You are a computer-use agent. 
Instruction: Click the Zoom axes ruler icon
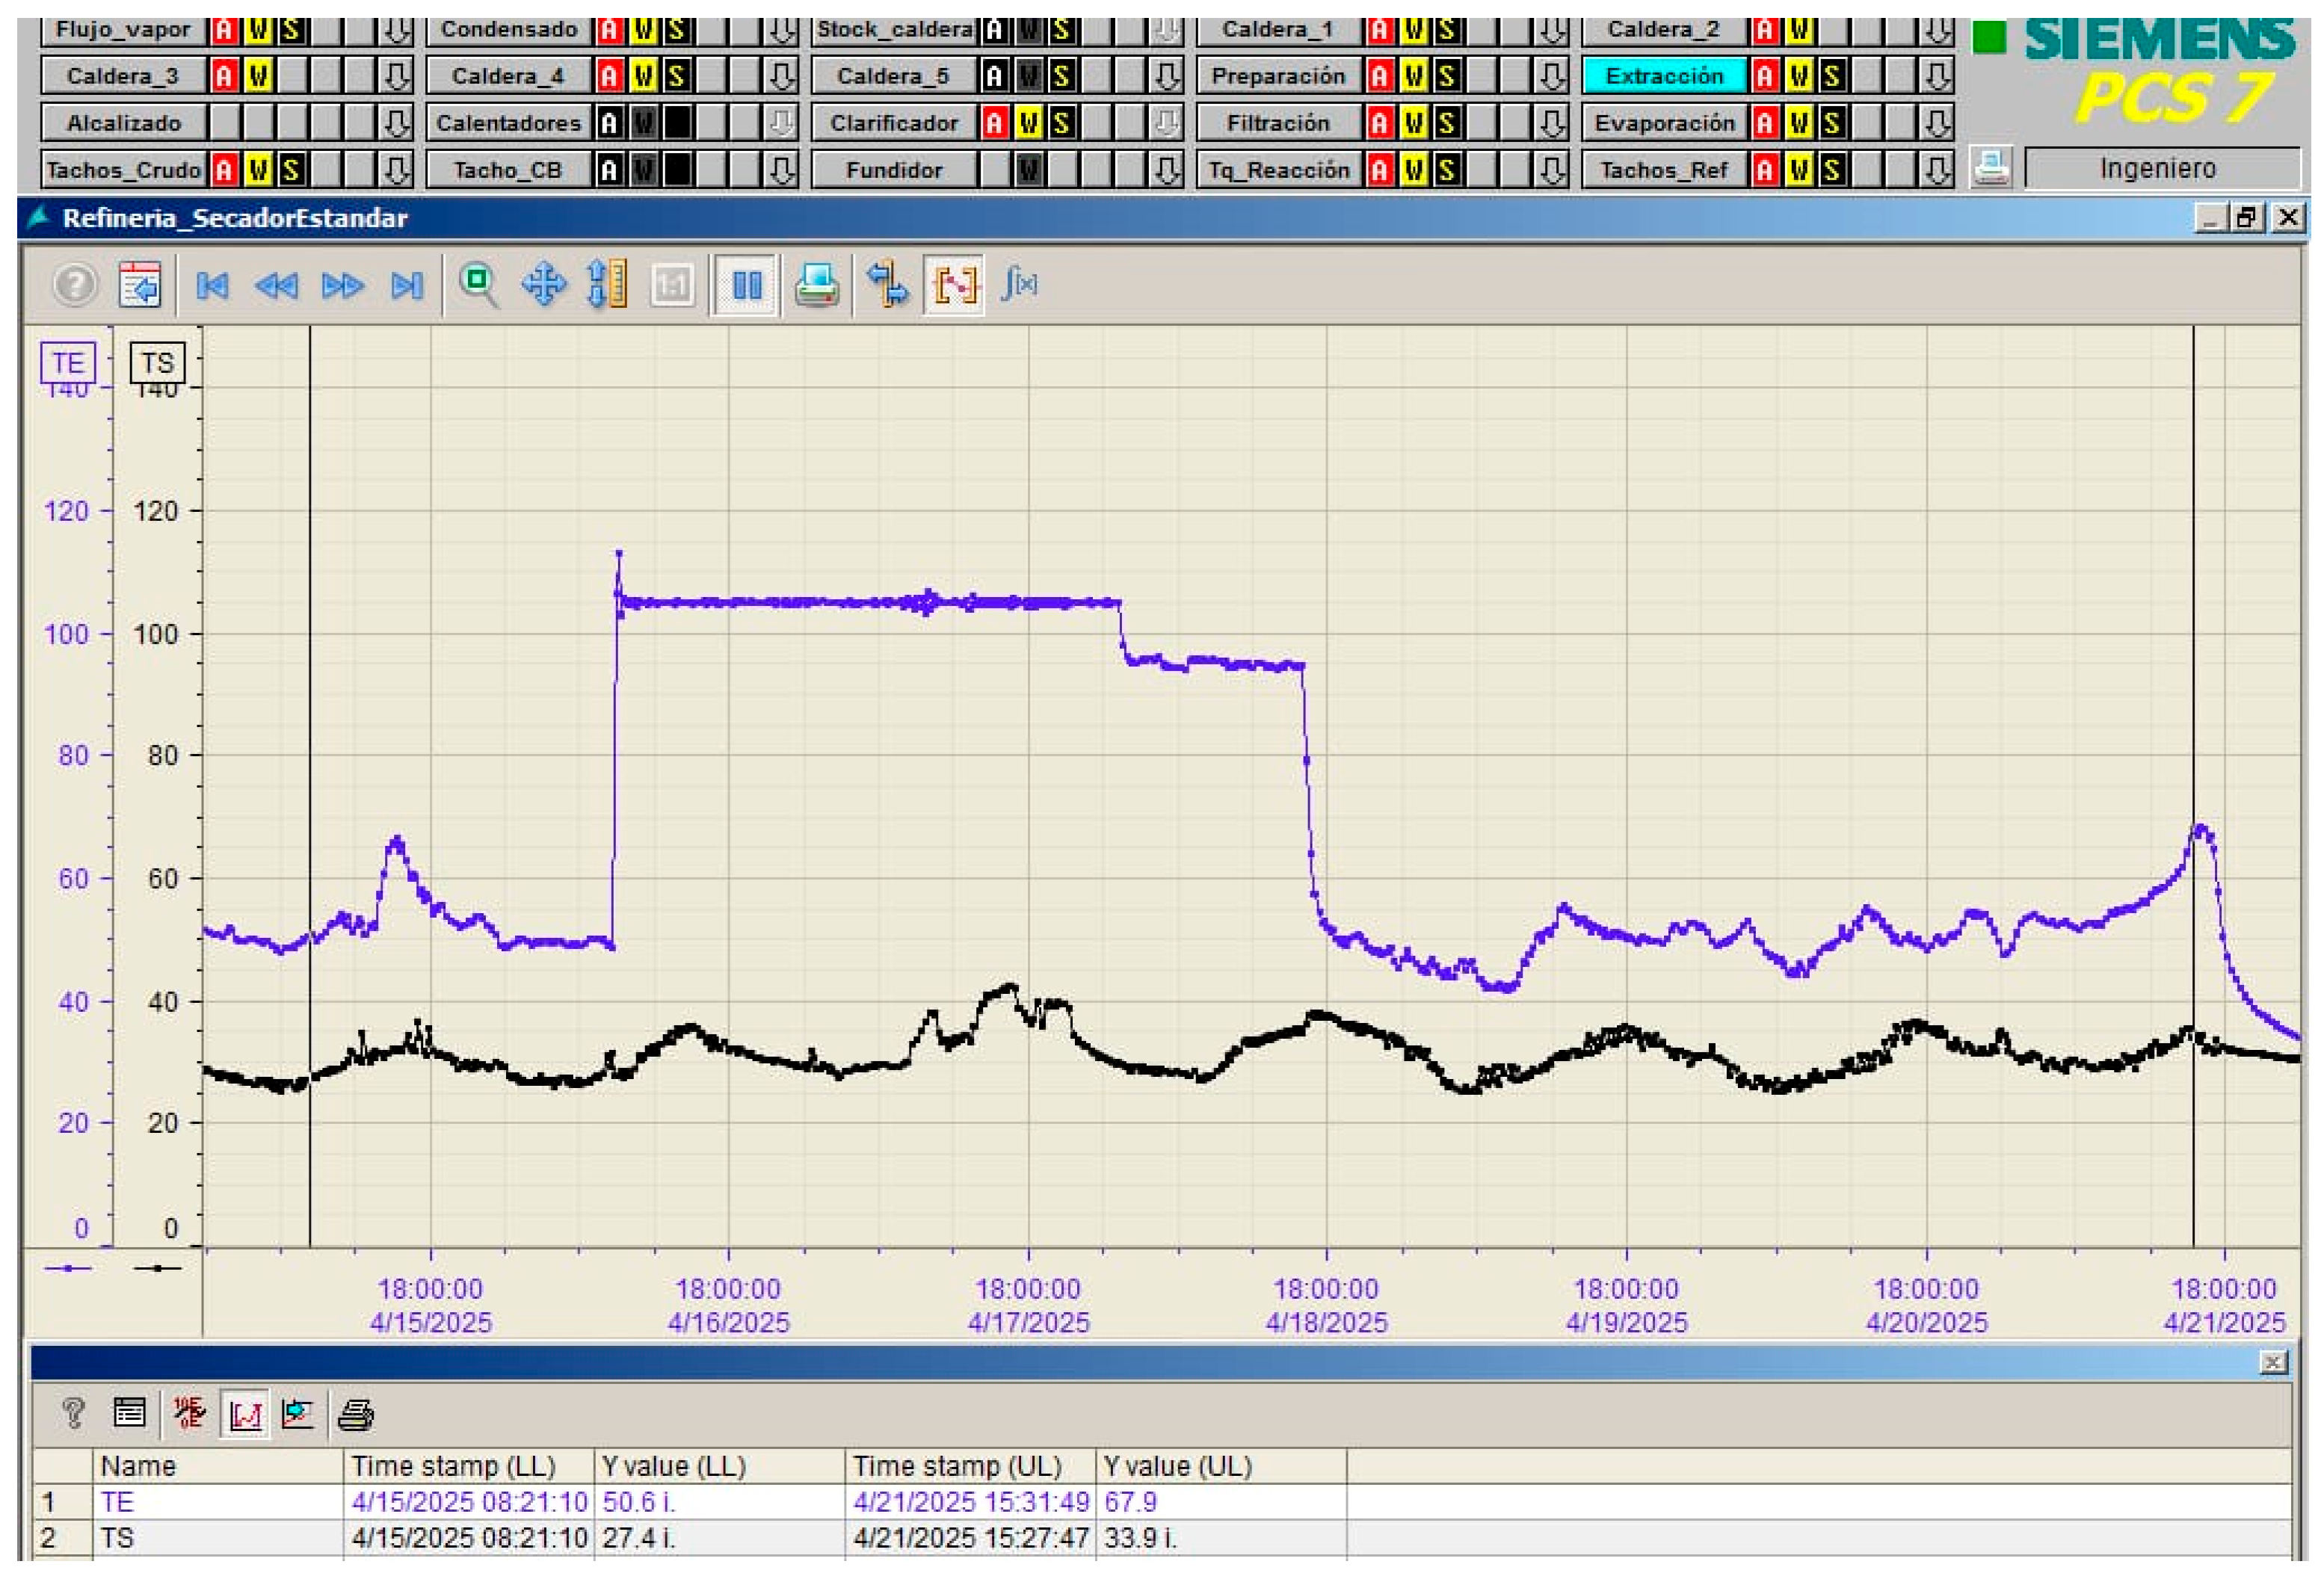607,286
